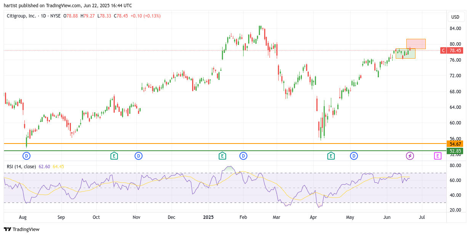Select the dividend marker in early May
Screen dimensions: 470x236
click(354, 156)
